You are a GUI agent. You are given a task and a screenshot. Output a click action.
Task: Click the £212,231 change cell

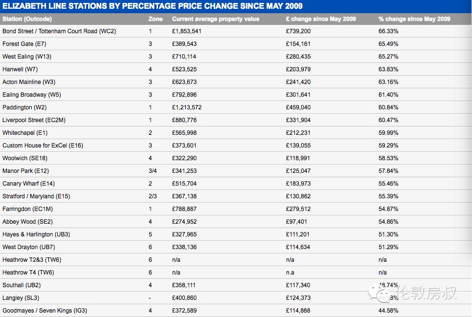298,133
